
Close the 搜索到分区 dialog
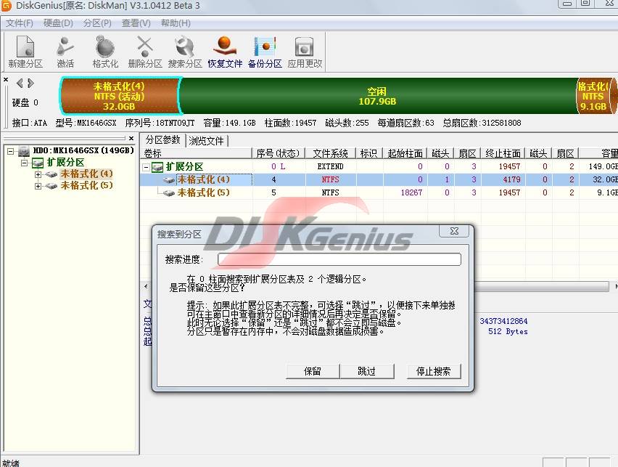pos(454,232)
